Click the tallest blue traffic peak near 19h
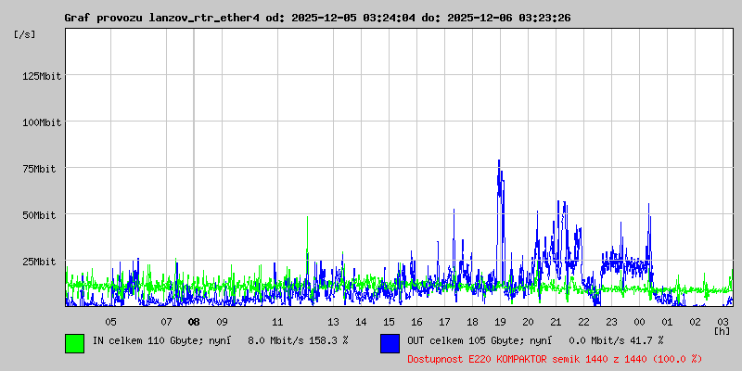742x371 pixels. click(499, 163)
